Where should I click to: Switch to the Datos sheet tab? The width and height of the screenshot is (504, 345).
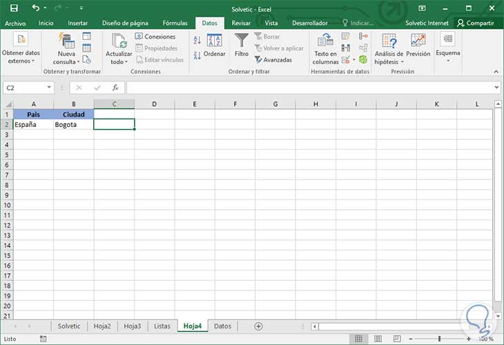(222, 326)
